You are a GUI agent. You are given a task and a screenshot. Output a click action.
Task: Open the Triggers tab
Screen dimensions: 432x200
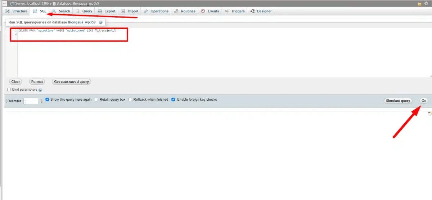click(234, 11)
